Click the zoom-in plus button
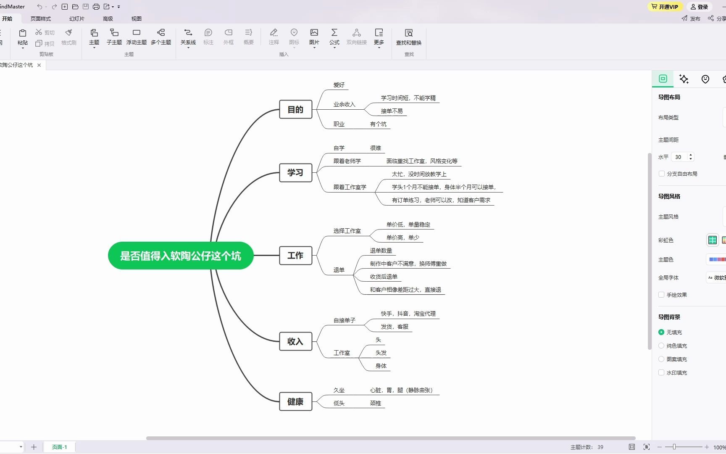The width and height of the screenshot is (726, 454). coord(707,447)
